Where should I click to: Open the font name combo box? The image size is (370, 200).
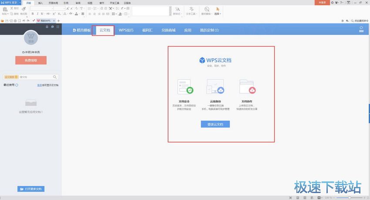42,9
